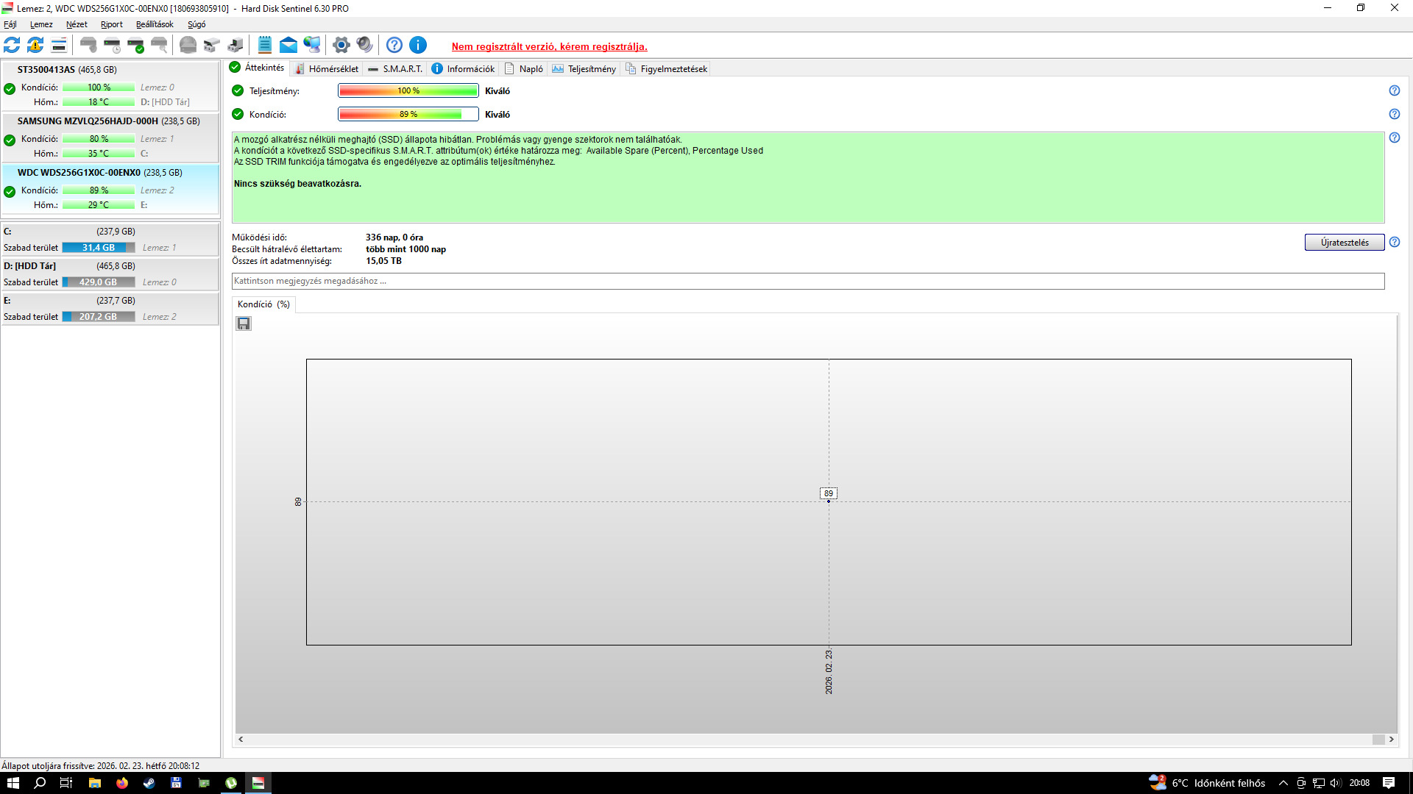
Task: Click the 89% Kondíció health bar
Action: [x=408, y=114]
